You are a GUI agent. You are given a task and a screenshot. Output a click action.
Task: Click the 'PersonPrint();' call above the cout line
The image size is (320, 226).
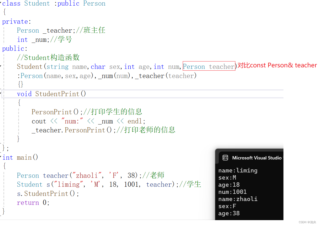58,112
